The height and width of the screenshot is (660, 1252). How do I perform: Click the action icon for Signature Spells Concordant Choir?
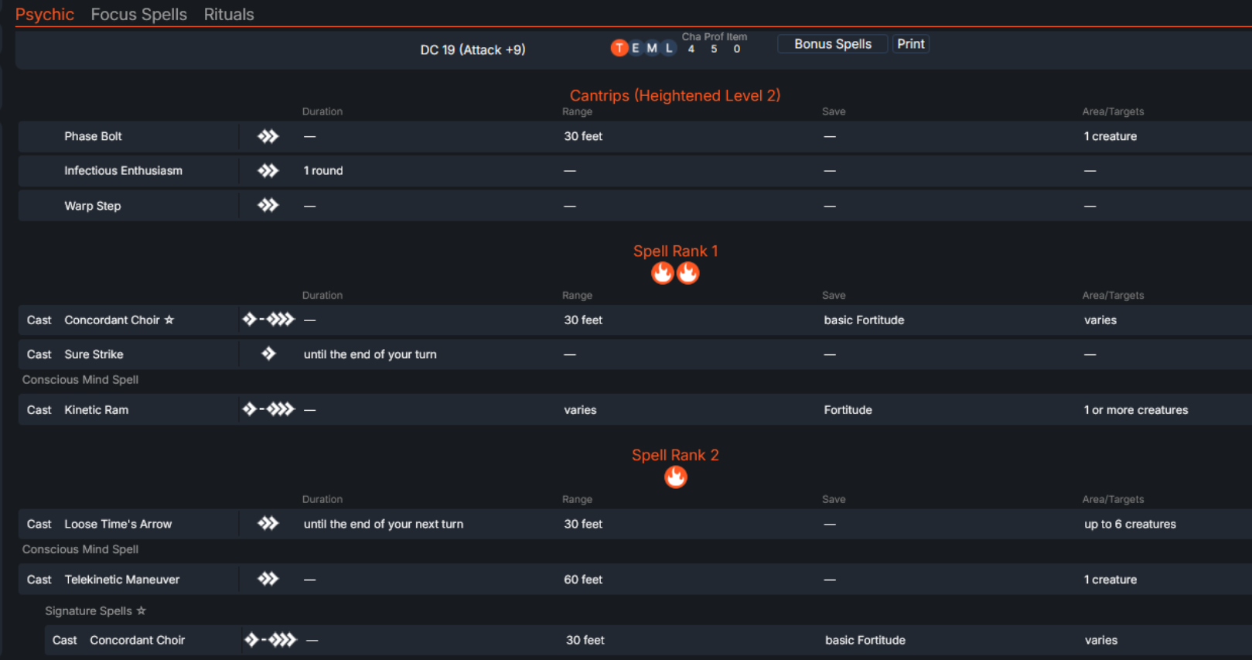point(271,640)
